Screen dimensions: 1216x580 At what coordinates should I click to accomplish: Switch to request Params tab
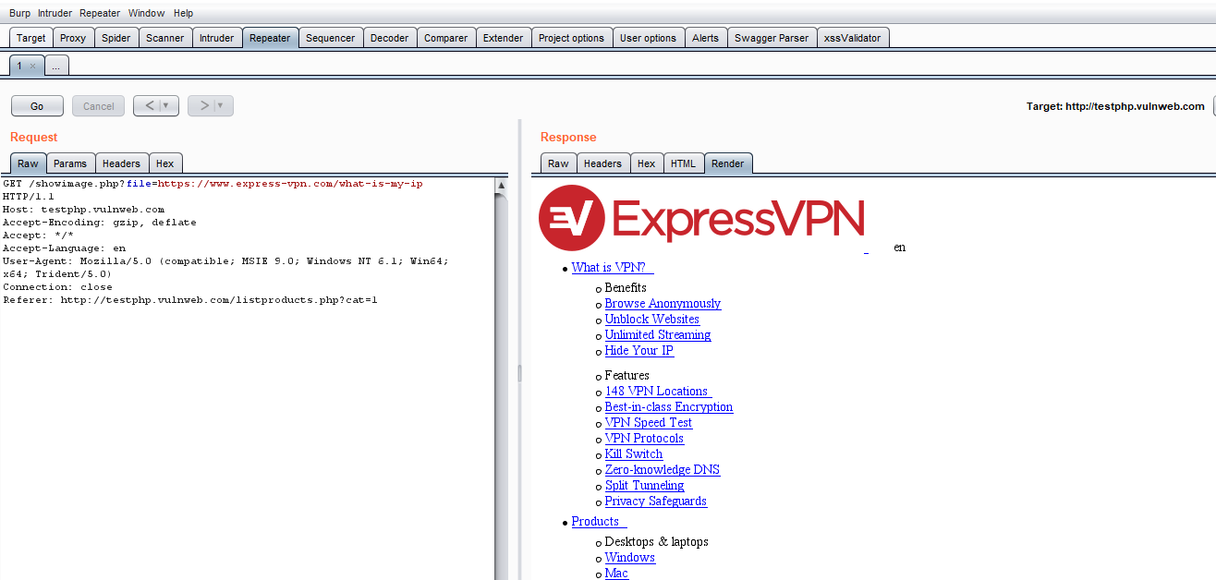(x=70, y=163)
